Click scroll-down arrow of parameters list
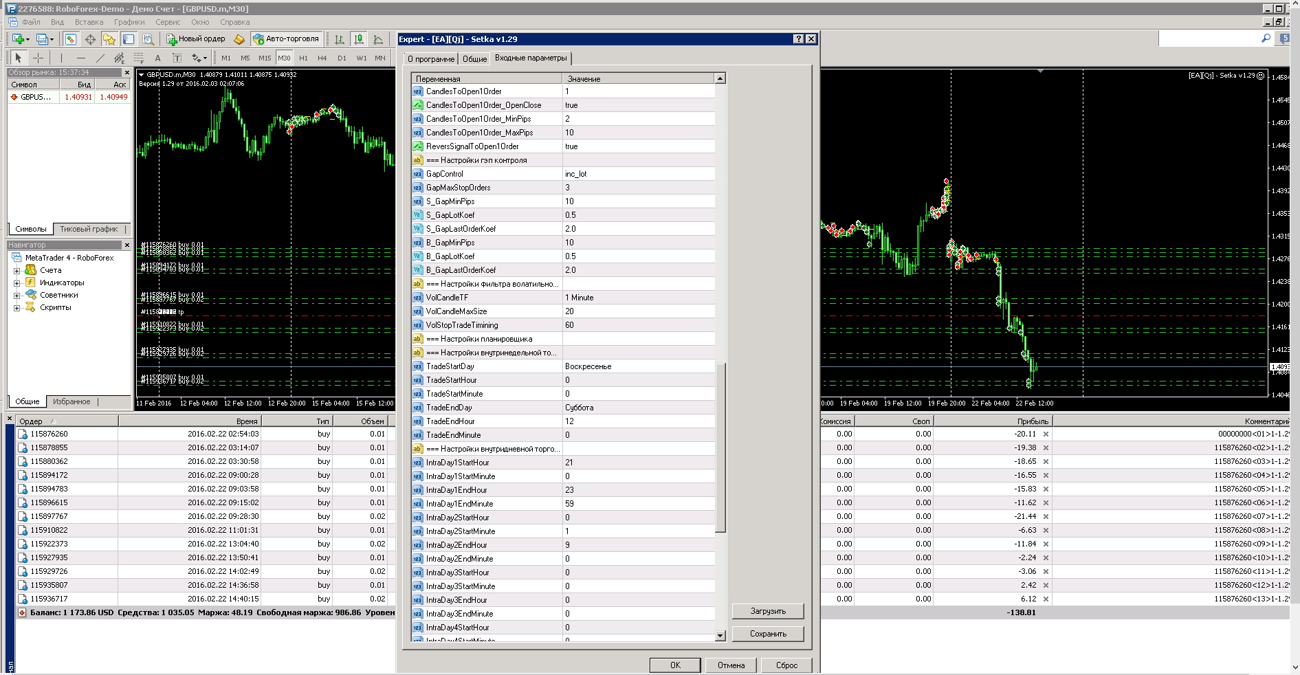Viewport: 1300px width, 675px height. click(x=720, y=636)
